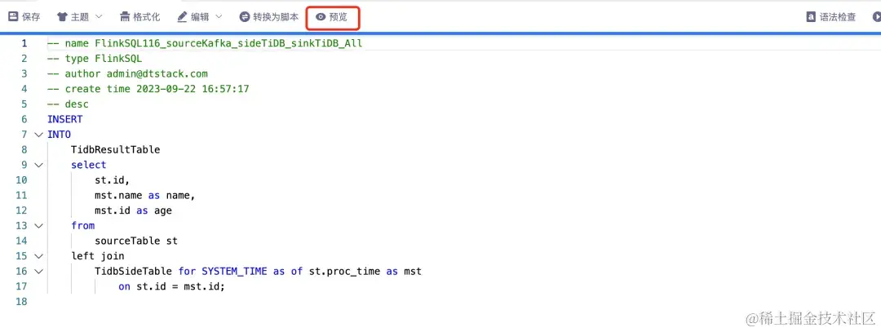Collapse the fold arrow at line 16
The width and height of the screenshot is (881, 332).
click(38, 271)
